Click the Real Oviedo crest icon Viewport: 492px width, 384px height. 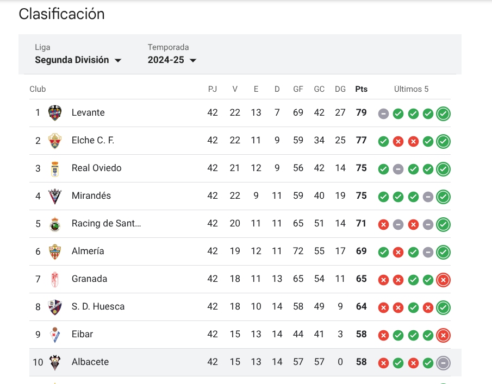(55, 169)
